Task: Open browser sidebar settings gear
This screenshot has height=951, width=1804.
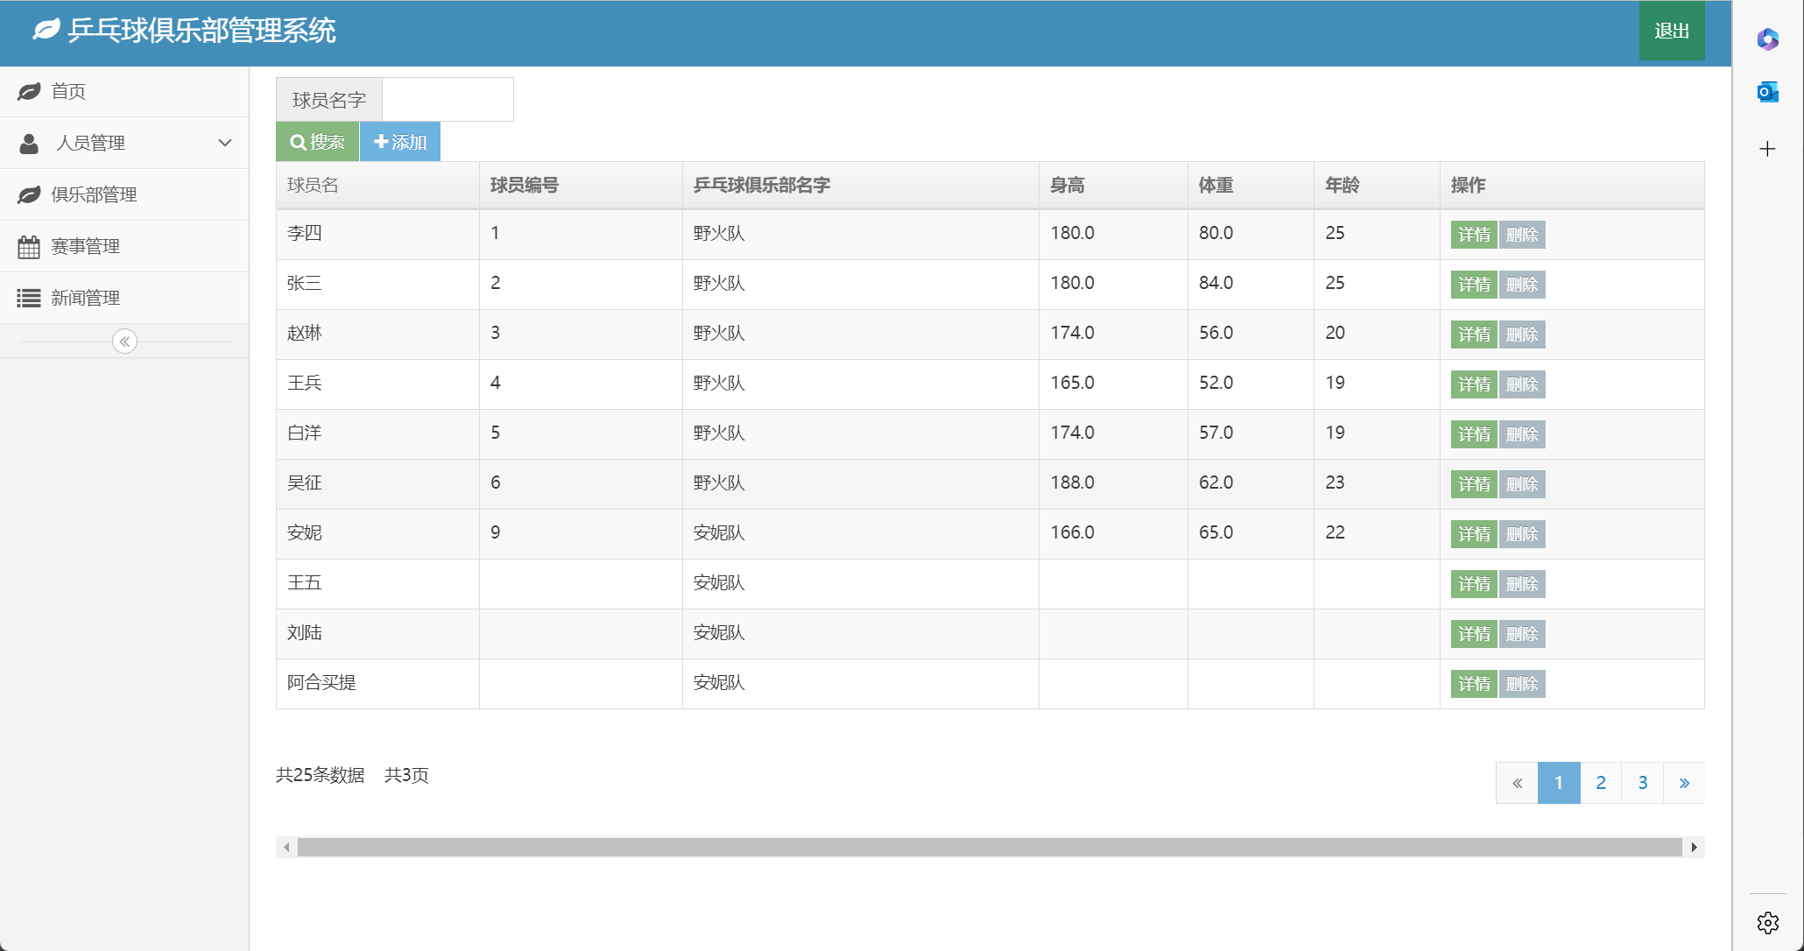Action: pyautogui.click(x=1767, y=922)
